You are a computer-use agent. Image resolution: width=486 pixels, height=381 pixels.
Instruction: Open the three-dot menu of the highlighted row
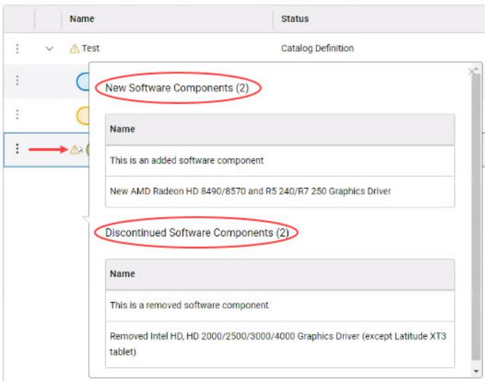coord(17,150)
